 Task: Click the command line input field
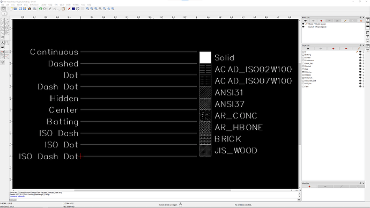tap(157, 200)
